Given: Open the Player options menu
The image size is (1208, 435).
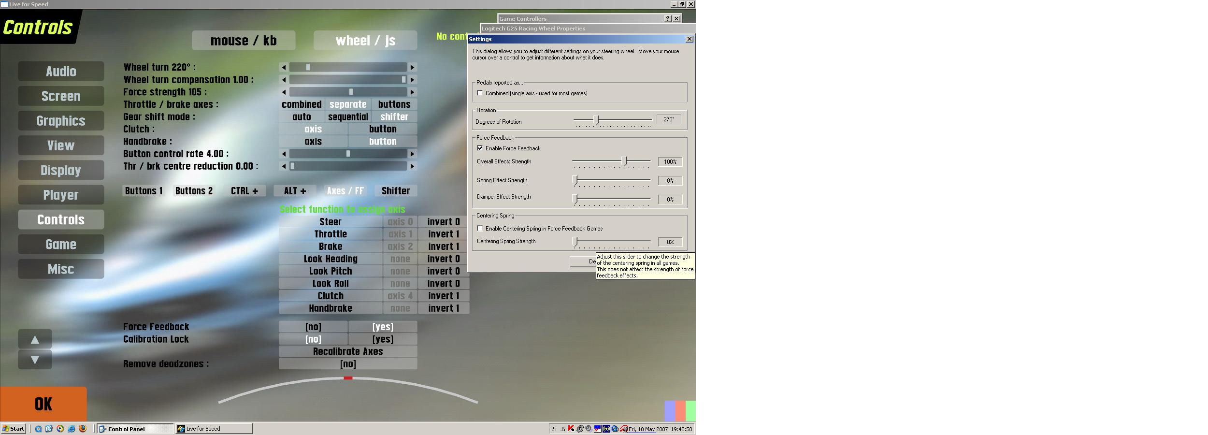Looking at the screenshot, I should point(61,195).
